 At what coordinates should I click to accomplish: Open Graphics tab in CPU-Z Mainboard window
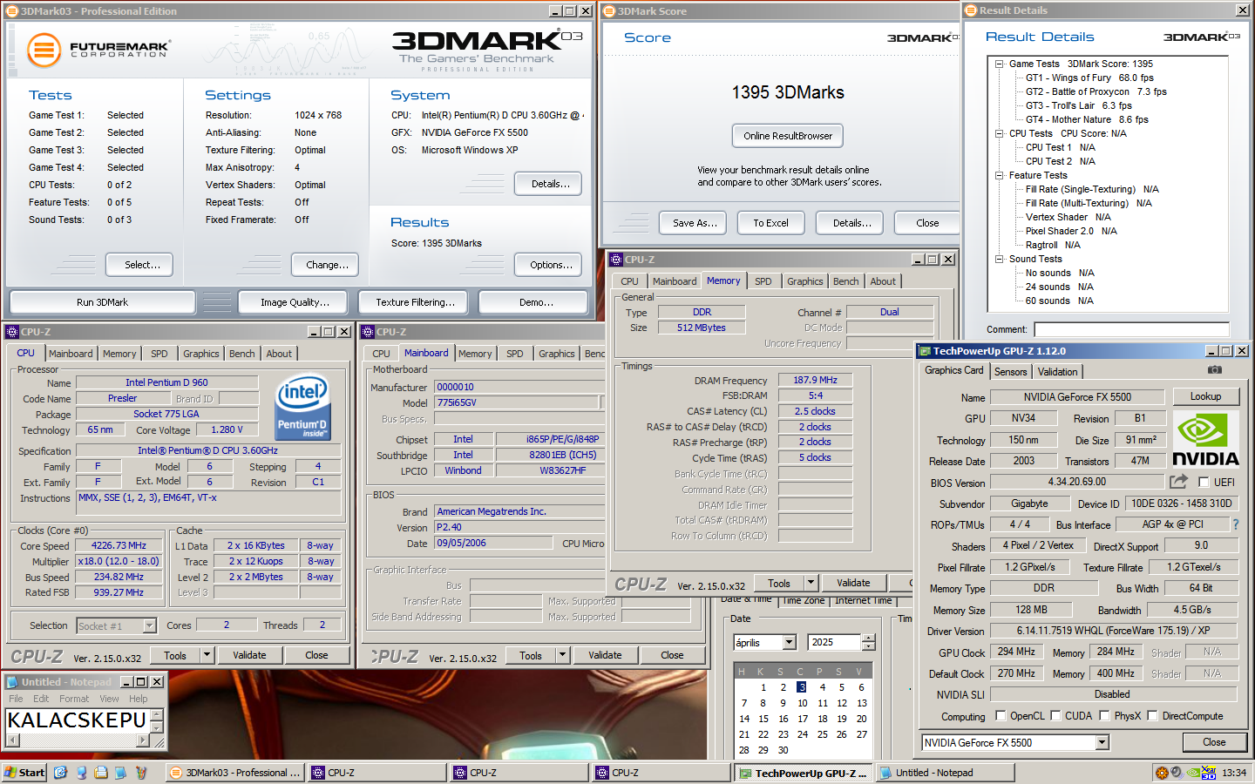pos(557,354)
